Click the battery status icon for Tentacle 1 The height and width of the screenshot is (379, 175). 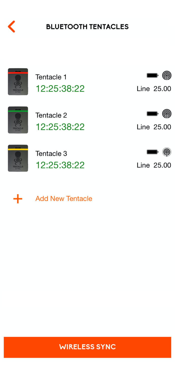point(152,75)
